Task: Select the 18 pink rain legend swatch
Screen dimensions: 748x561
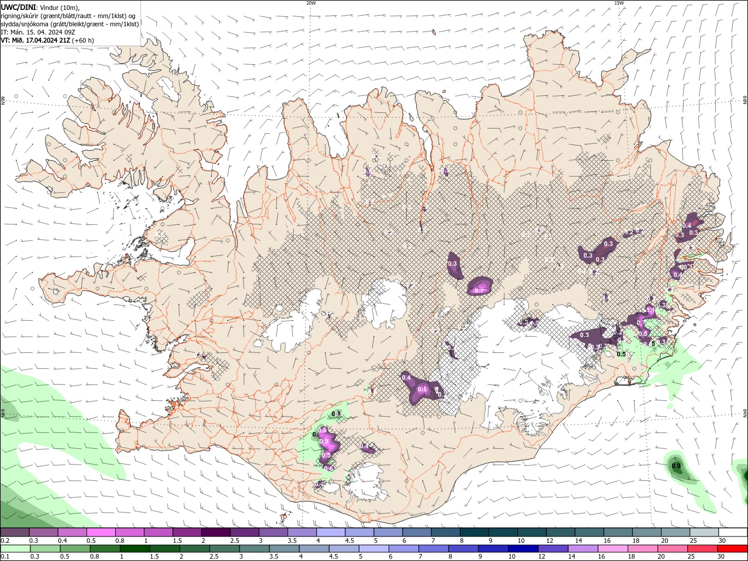Action: 642,549
